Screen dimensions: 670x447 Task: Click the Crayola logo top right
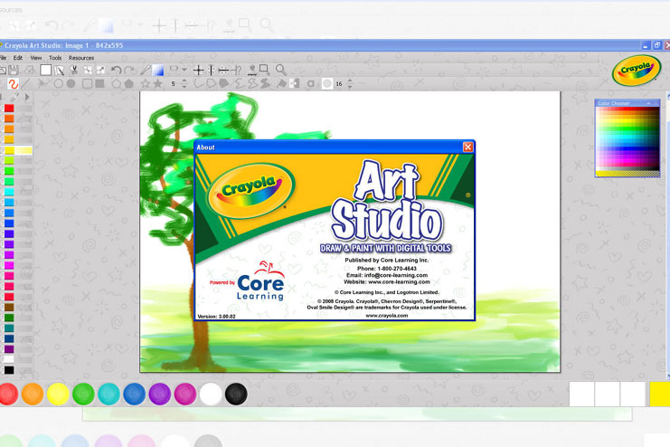click(637, 70)
